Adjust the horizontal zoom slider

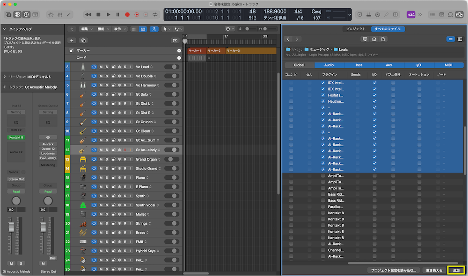(265, 29)
